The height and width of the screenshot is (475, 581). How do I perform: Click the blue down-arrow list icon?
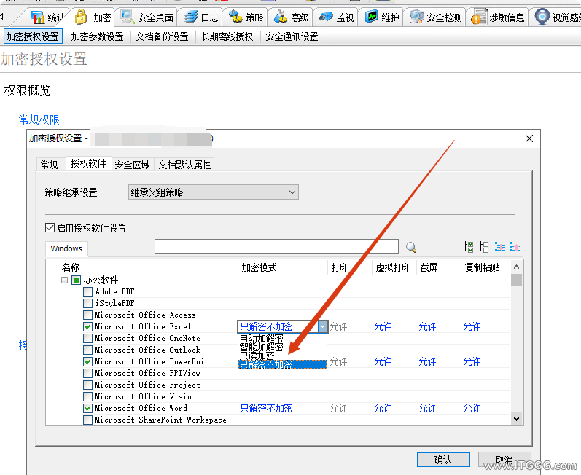point(500,247)
